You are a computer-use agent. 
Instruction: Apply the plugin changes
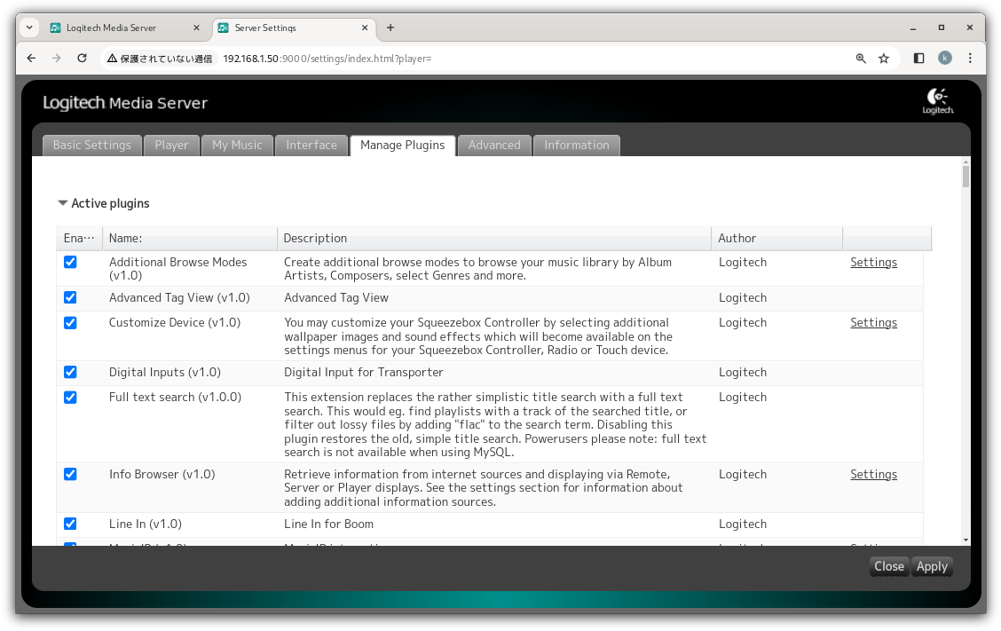pos(932,566)
